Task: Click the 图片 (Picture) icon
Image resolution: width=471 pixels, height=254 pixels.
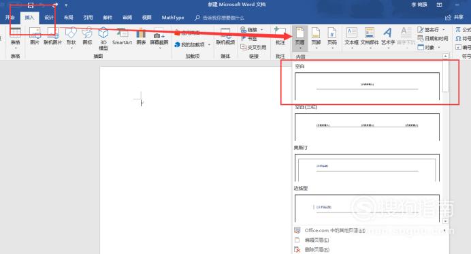Action: click(35, 36)
